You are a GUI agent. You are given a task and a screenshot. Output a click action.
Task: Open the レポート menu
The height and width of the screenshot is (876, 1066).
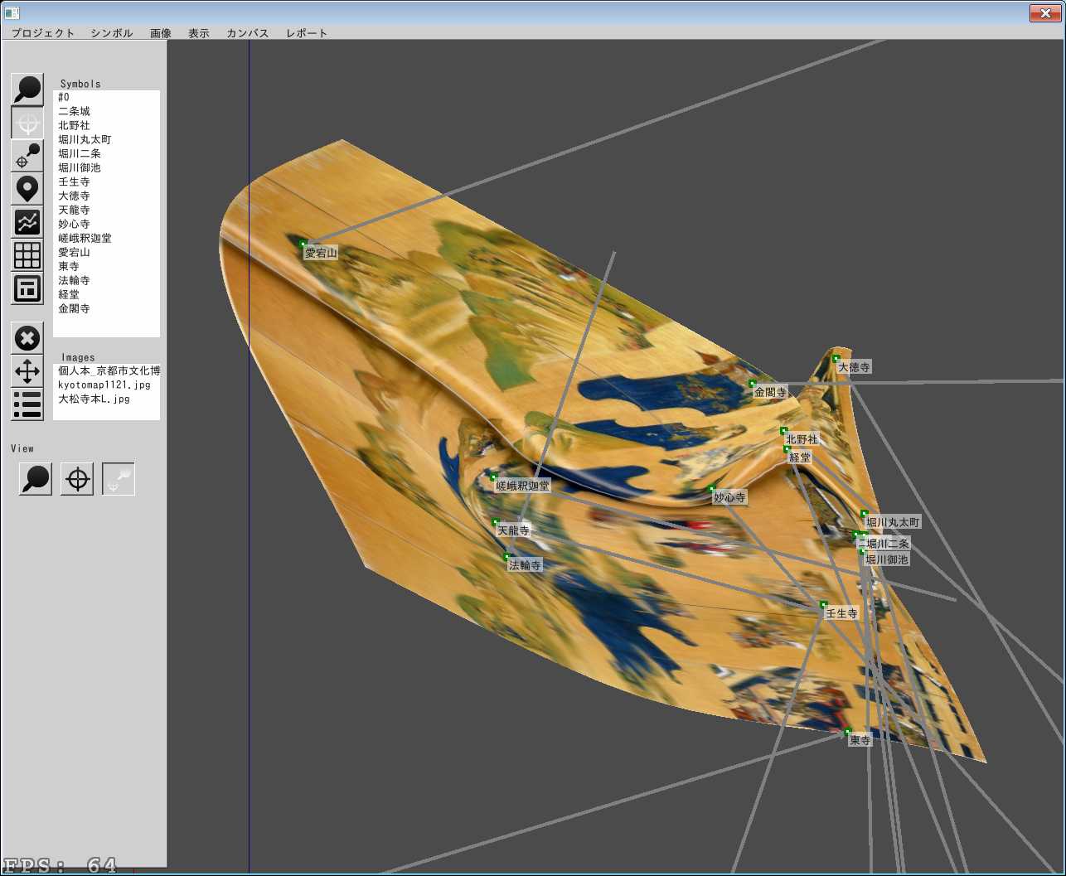click(x=307, y=33)
